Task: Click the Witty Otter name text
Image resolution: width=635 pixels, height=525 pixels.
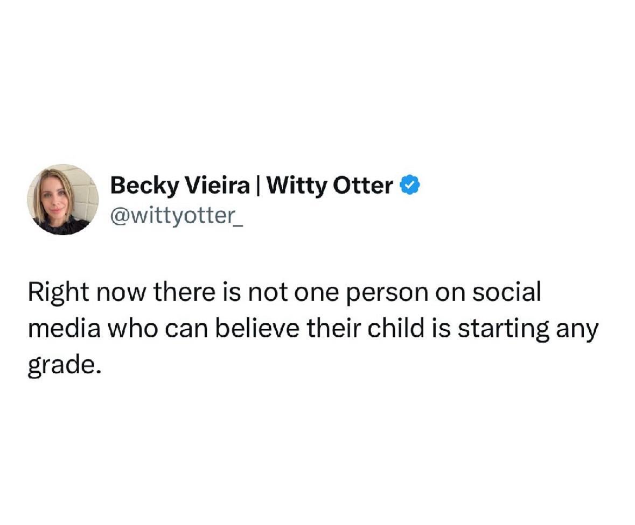Action: click(x=330, y=186)
